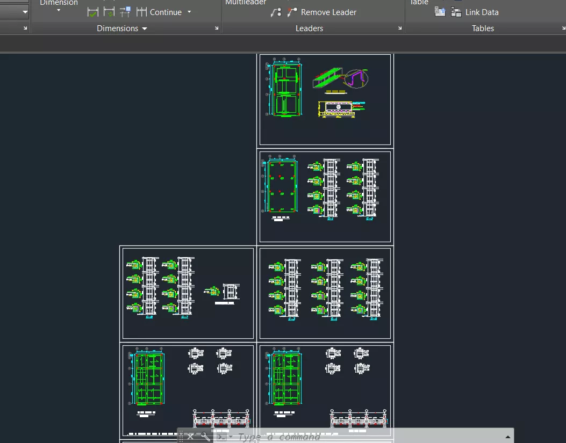566x443 pixels.
Task: Open the Dimensions panel dialog launcher arrow
Action: point(217,28)
